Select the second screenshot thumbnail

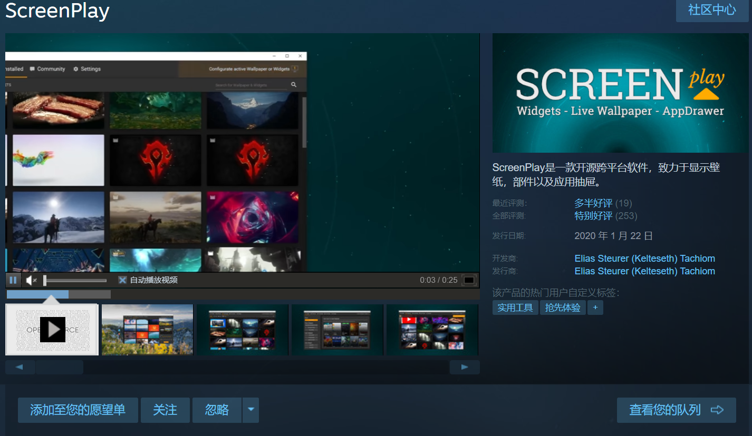pyautogui.click(x=147, y=330)
